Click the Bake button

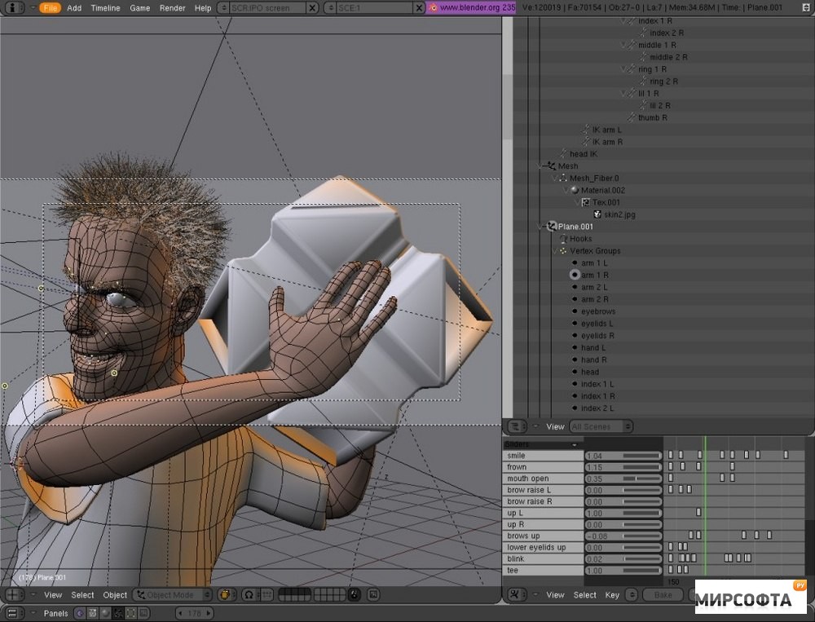(x=663, y=594)
